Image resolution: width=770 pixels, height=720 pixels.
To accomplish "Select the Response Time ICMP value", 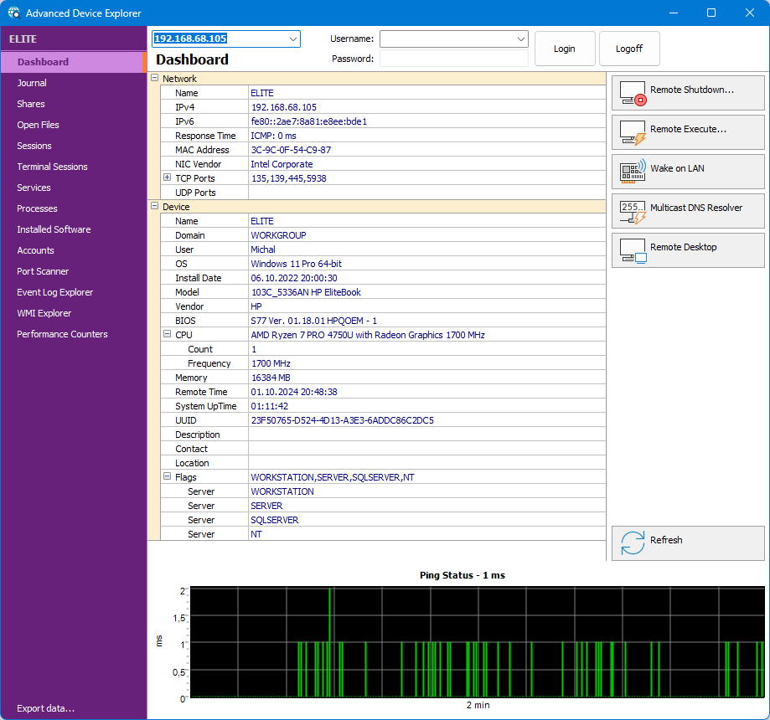I will (x=273, y=136).
